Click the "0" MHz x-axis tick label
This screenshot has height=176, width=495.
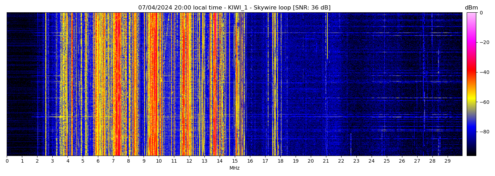[7, 161]
